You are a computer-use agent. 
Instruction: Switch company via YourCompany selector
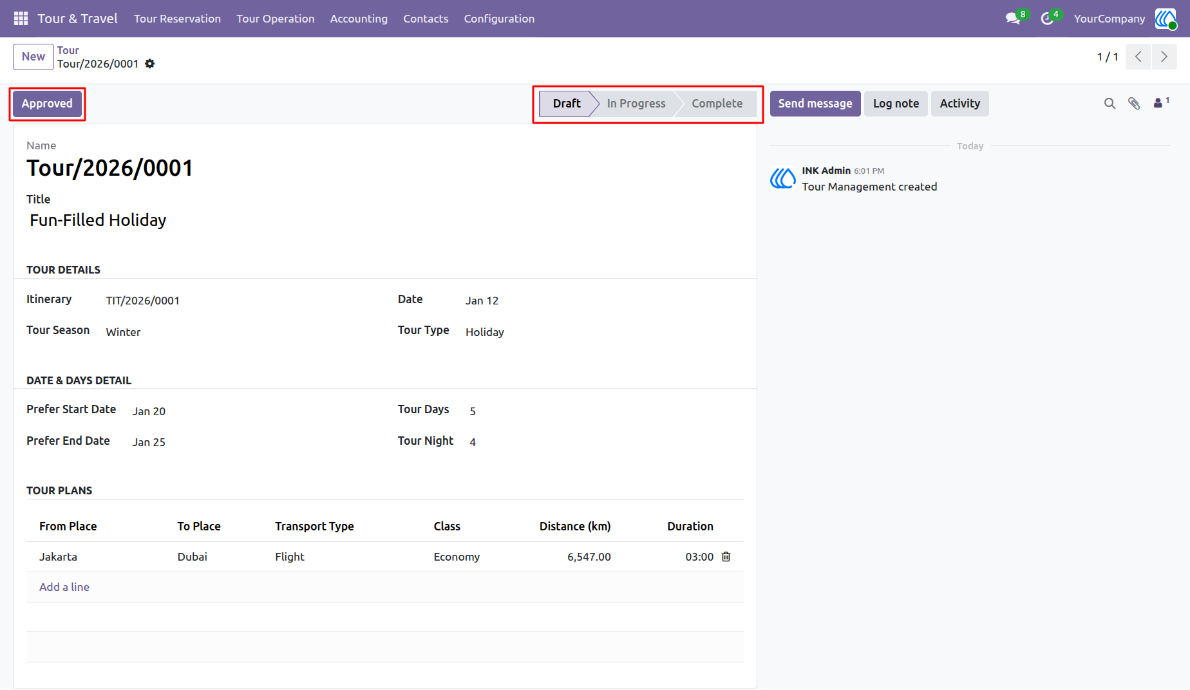[x=1110, y=19]
